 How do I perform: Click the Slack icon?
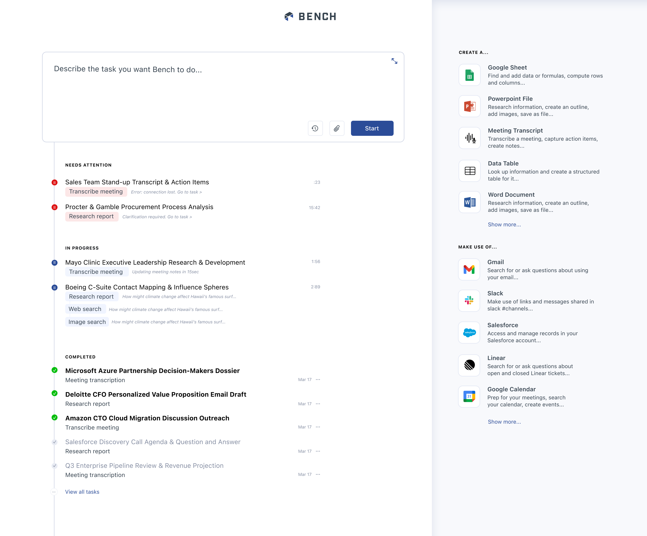(x=469, y=301)
